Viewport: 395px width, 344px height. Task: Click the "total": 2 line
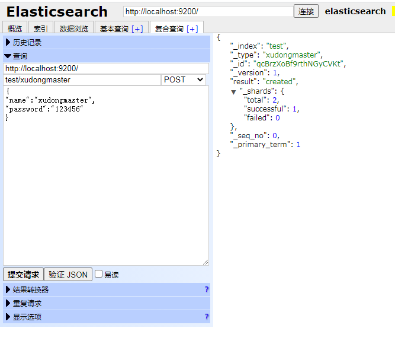click(x=262, y=100)
